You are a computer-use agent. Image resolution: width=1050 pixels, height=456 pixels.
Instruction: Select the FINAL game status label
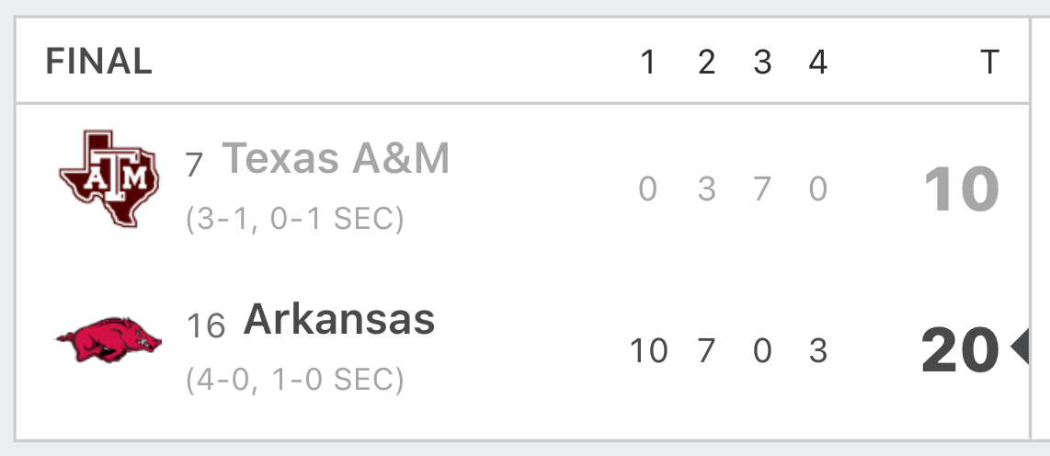tap(99, 62)
